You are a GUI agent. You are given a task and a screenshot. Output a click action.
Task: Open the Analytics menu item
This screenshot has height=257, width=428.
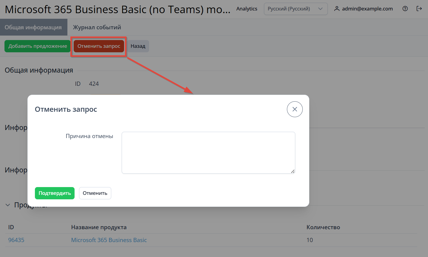coord(247,9)
